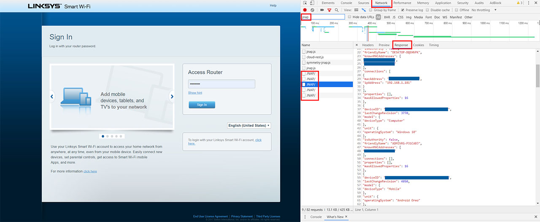Viewport: 540px width, 222px height.
Task: Advance the carousel with the right arrow
Action: point(172,96)
